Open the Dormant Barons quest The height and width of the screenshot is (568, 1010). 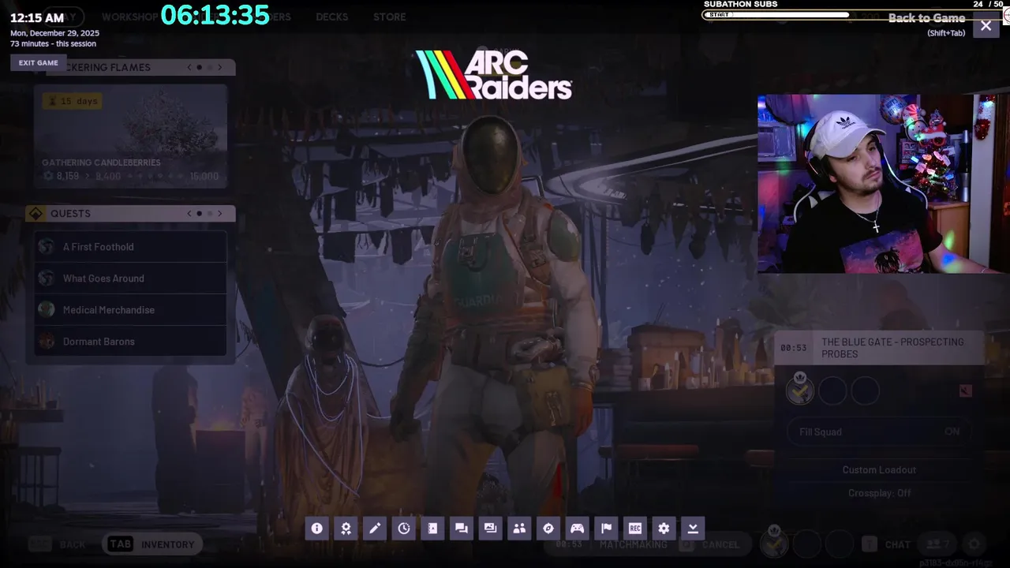point(130,342)
